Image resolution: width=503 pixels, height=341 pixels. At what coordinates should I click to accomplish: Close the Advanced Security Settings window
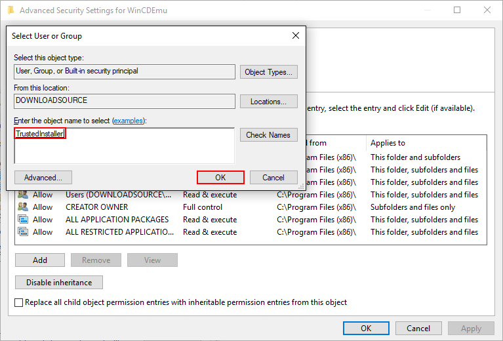(x=487, y=10)
